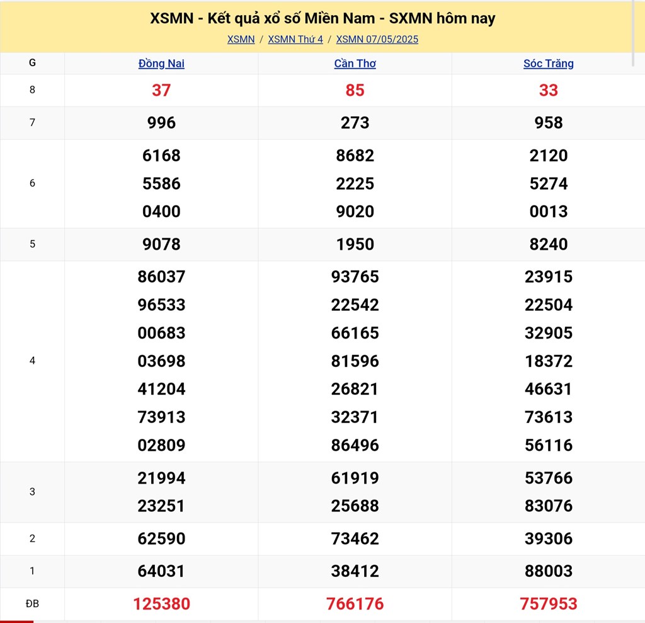645x623 pixels.
Task: Select Cần Thơ special prize number 766176
Action: [x=355, y=603]
